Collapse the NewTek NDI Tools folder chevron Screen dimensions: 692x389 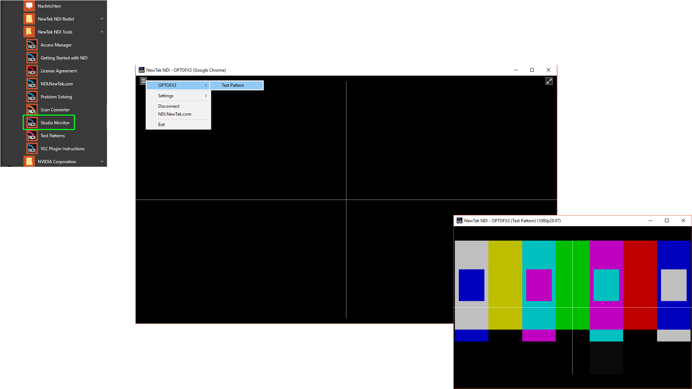(102, 32)
